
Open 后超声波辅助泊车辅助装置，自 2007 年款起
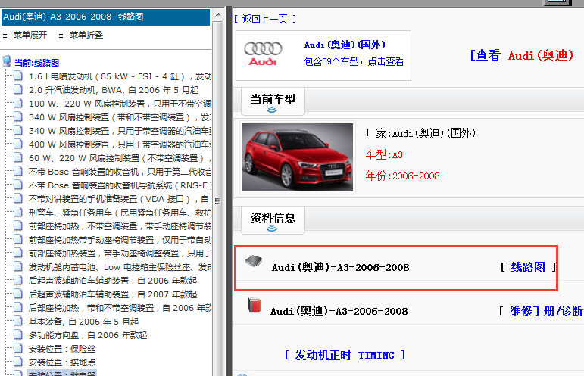pyautogui.click(x=113, y=294)
